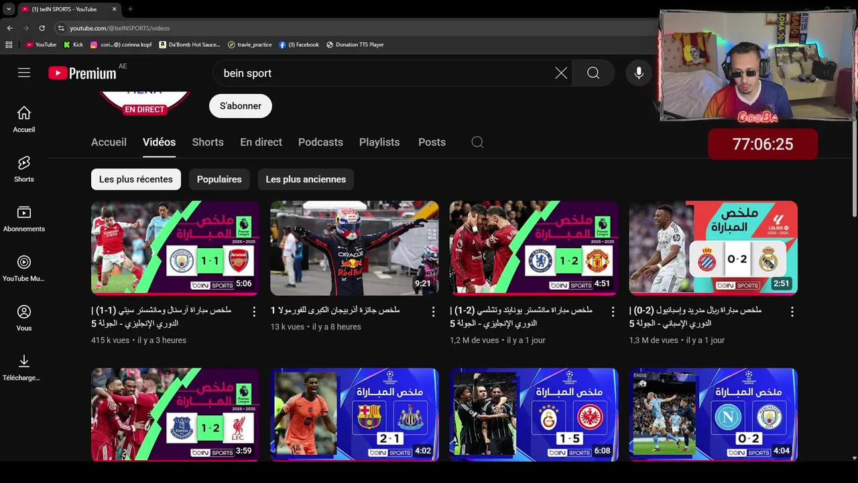Play Espanyol 0-2 Real Madrid thumbnail
The width and height of the screenshot is (858, 483).
pyautogui.click(x=713, y=248)
